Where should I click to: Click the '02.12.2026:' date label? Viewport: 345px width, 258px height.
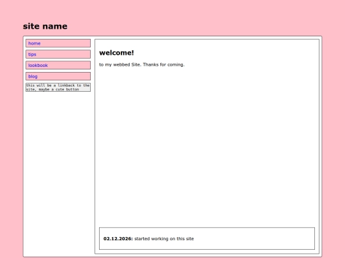pyautogui.click(x=118, y=239)
